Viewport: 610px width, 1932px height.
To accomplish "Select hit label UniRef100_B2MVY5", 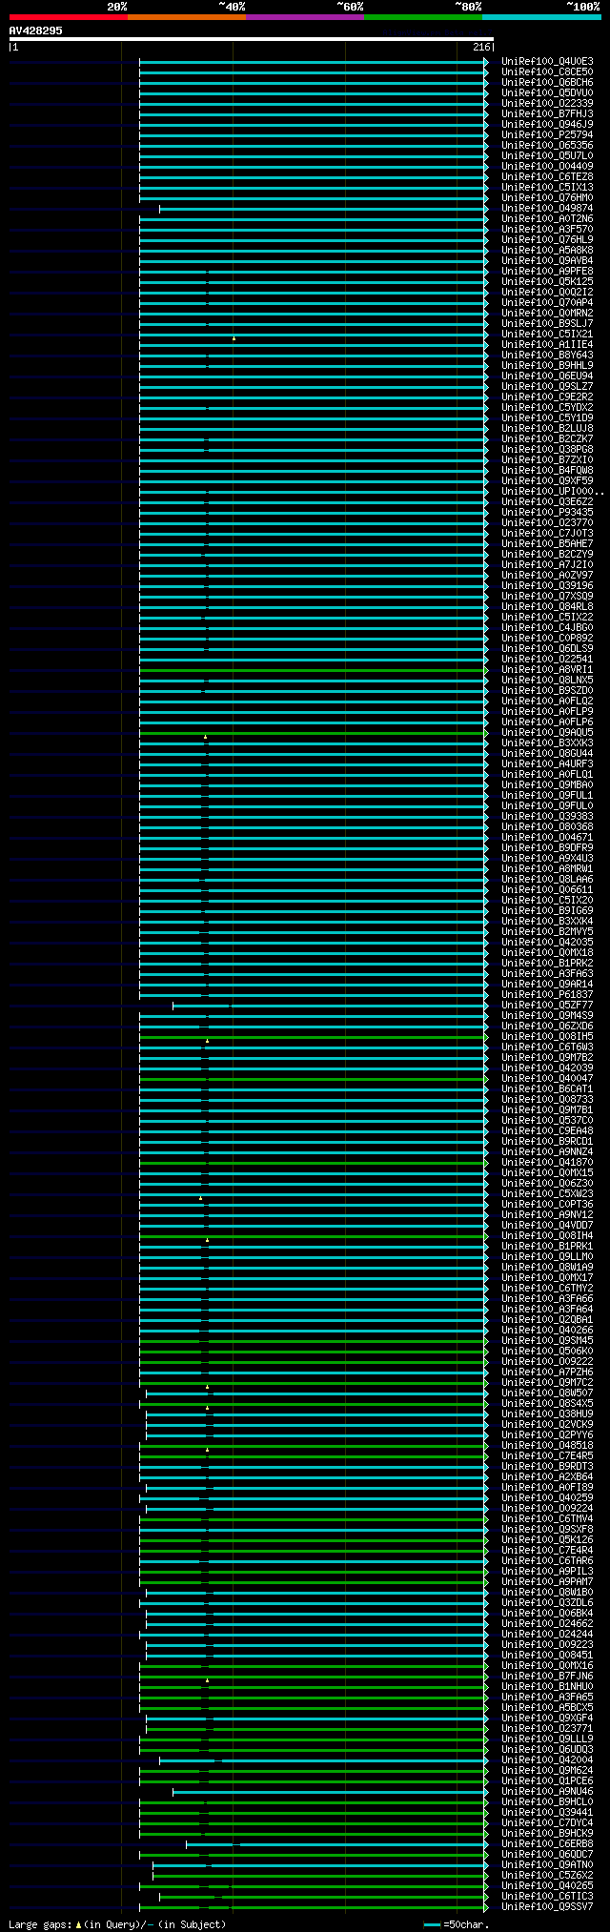I will (x=547, y=931).
